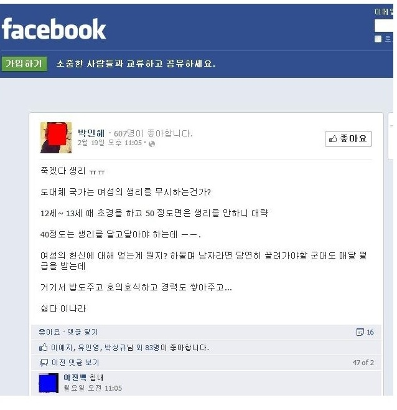Show the 외 83명 other likers list
Image resolution: width=397 pixels, height=410 pixels.
pyautogui.click(x=148, y=348)
